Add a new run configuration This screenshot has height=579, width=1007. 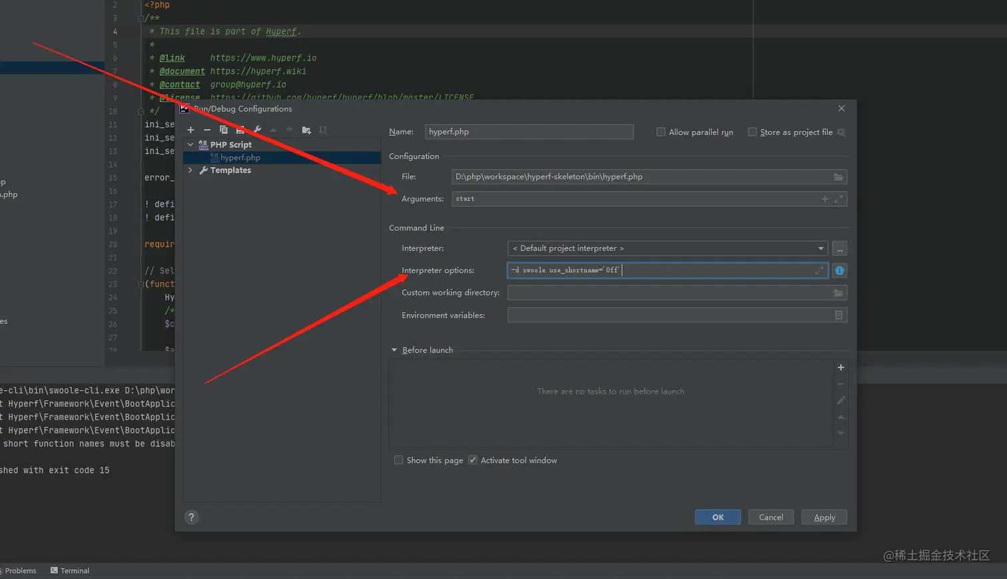click(190, 130)
